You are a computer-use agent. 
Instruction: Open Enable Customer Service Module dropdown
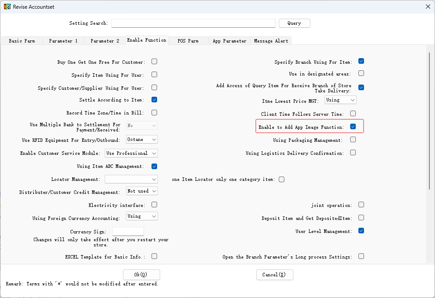point(131,153)
